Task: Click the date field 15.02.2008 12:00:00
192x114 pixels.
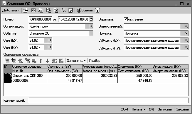Action: [x=74, y=19]
